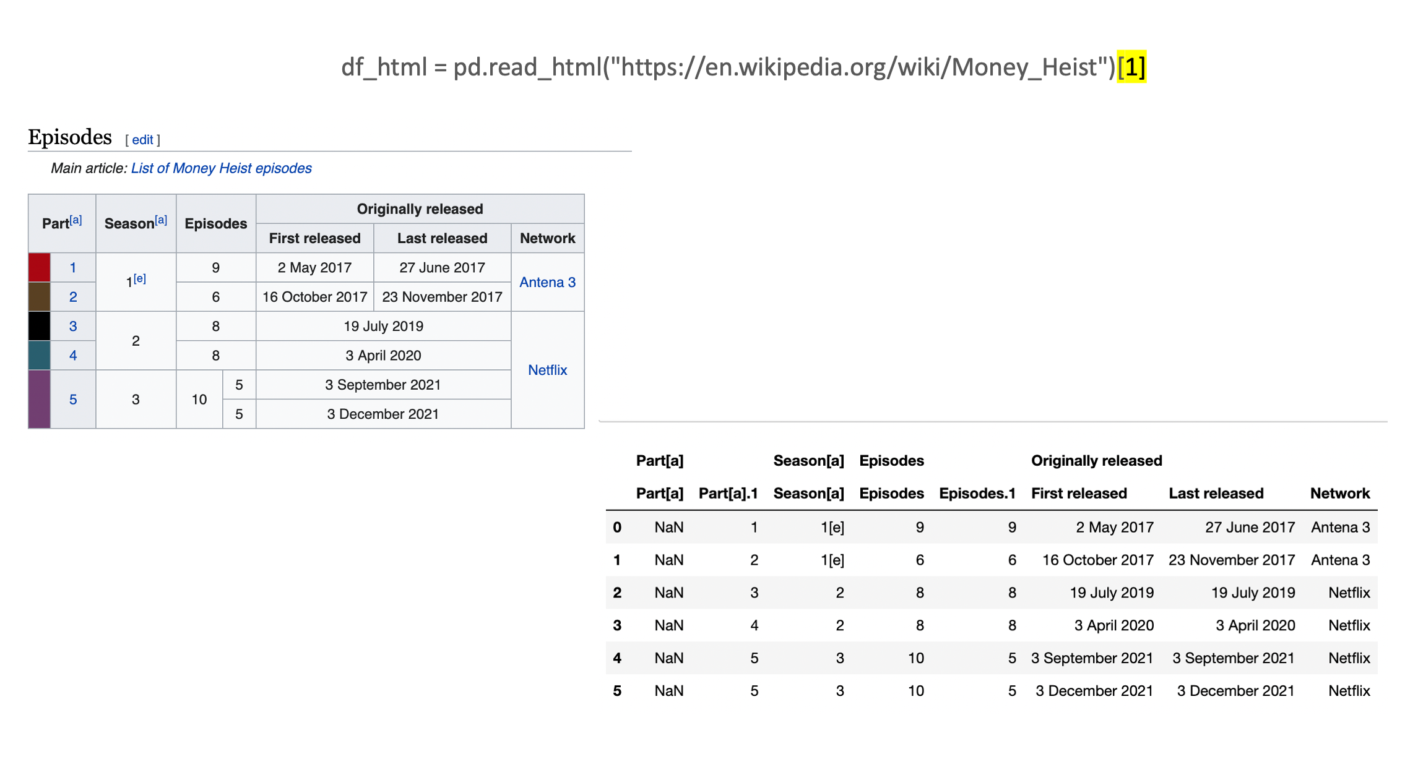Open the Part 4 link in Wikipedia table
Screen dimensions: 1405x767
(73, 356)
